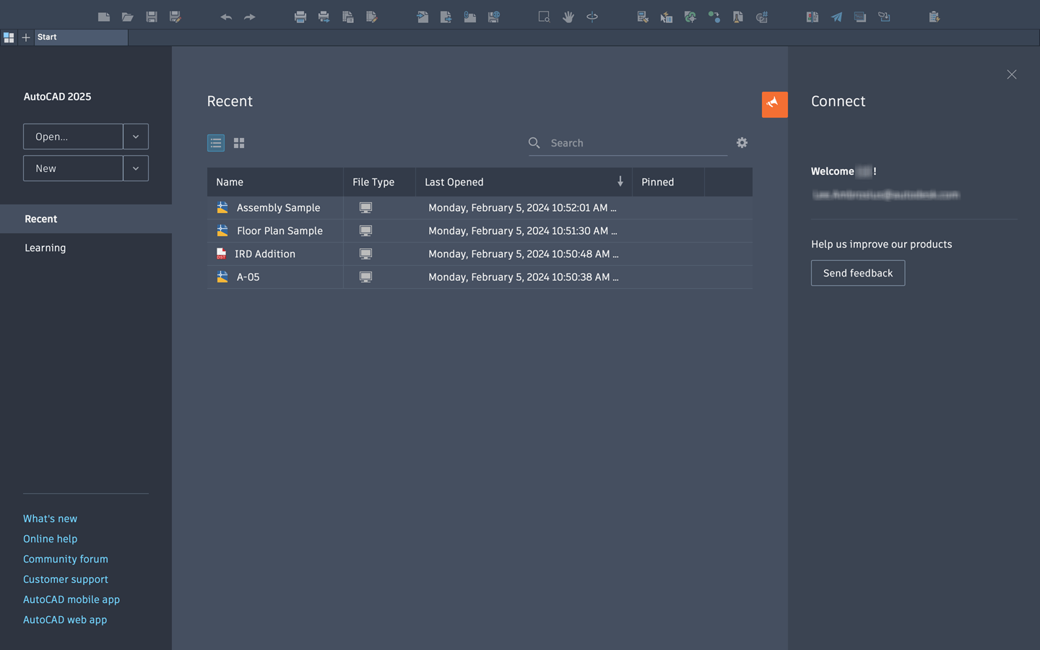The image size is (1040, 650).
Task: Select the Start tab
Action: coord(81,37)
